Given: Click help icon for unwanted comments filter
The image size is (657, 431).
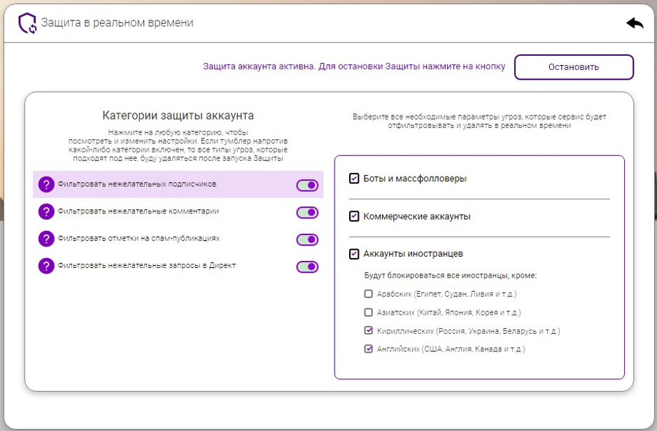Looking at the screenshot, I should click(x=46, y=212).
